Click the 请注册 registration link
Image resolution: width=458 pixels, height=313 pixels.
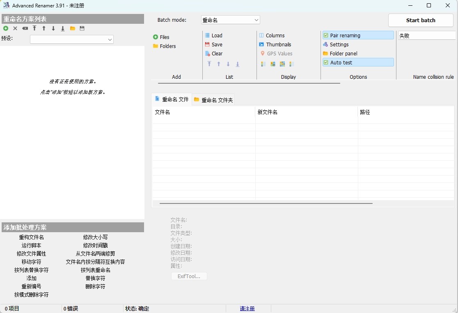click(x=247, y=308)
